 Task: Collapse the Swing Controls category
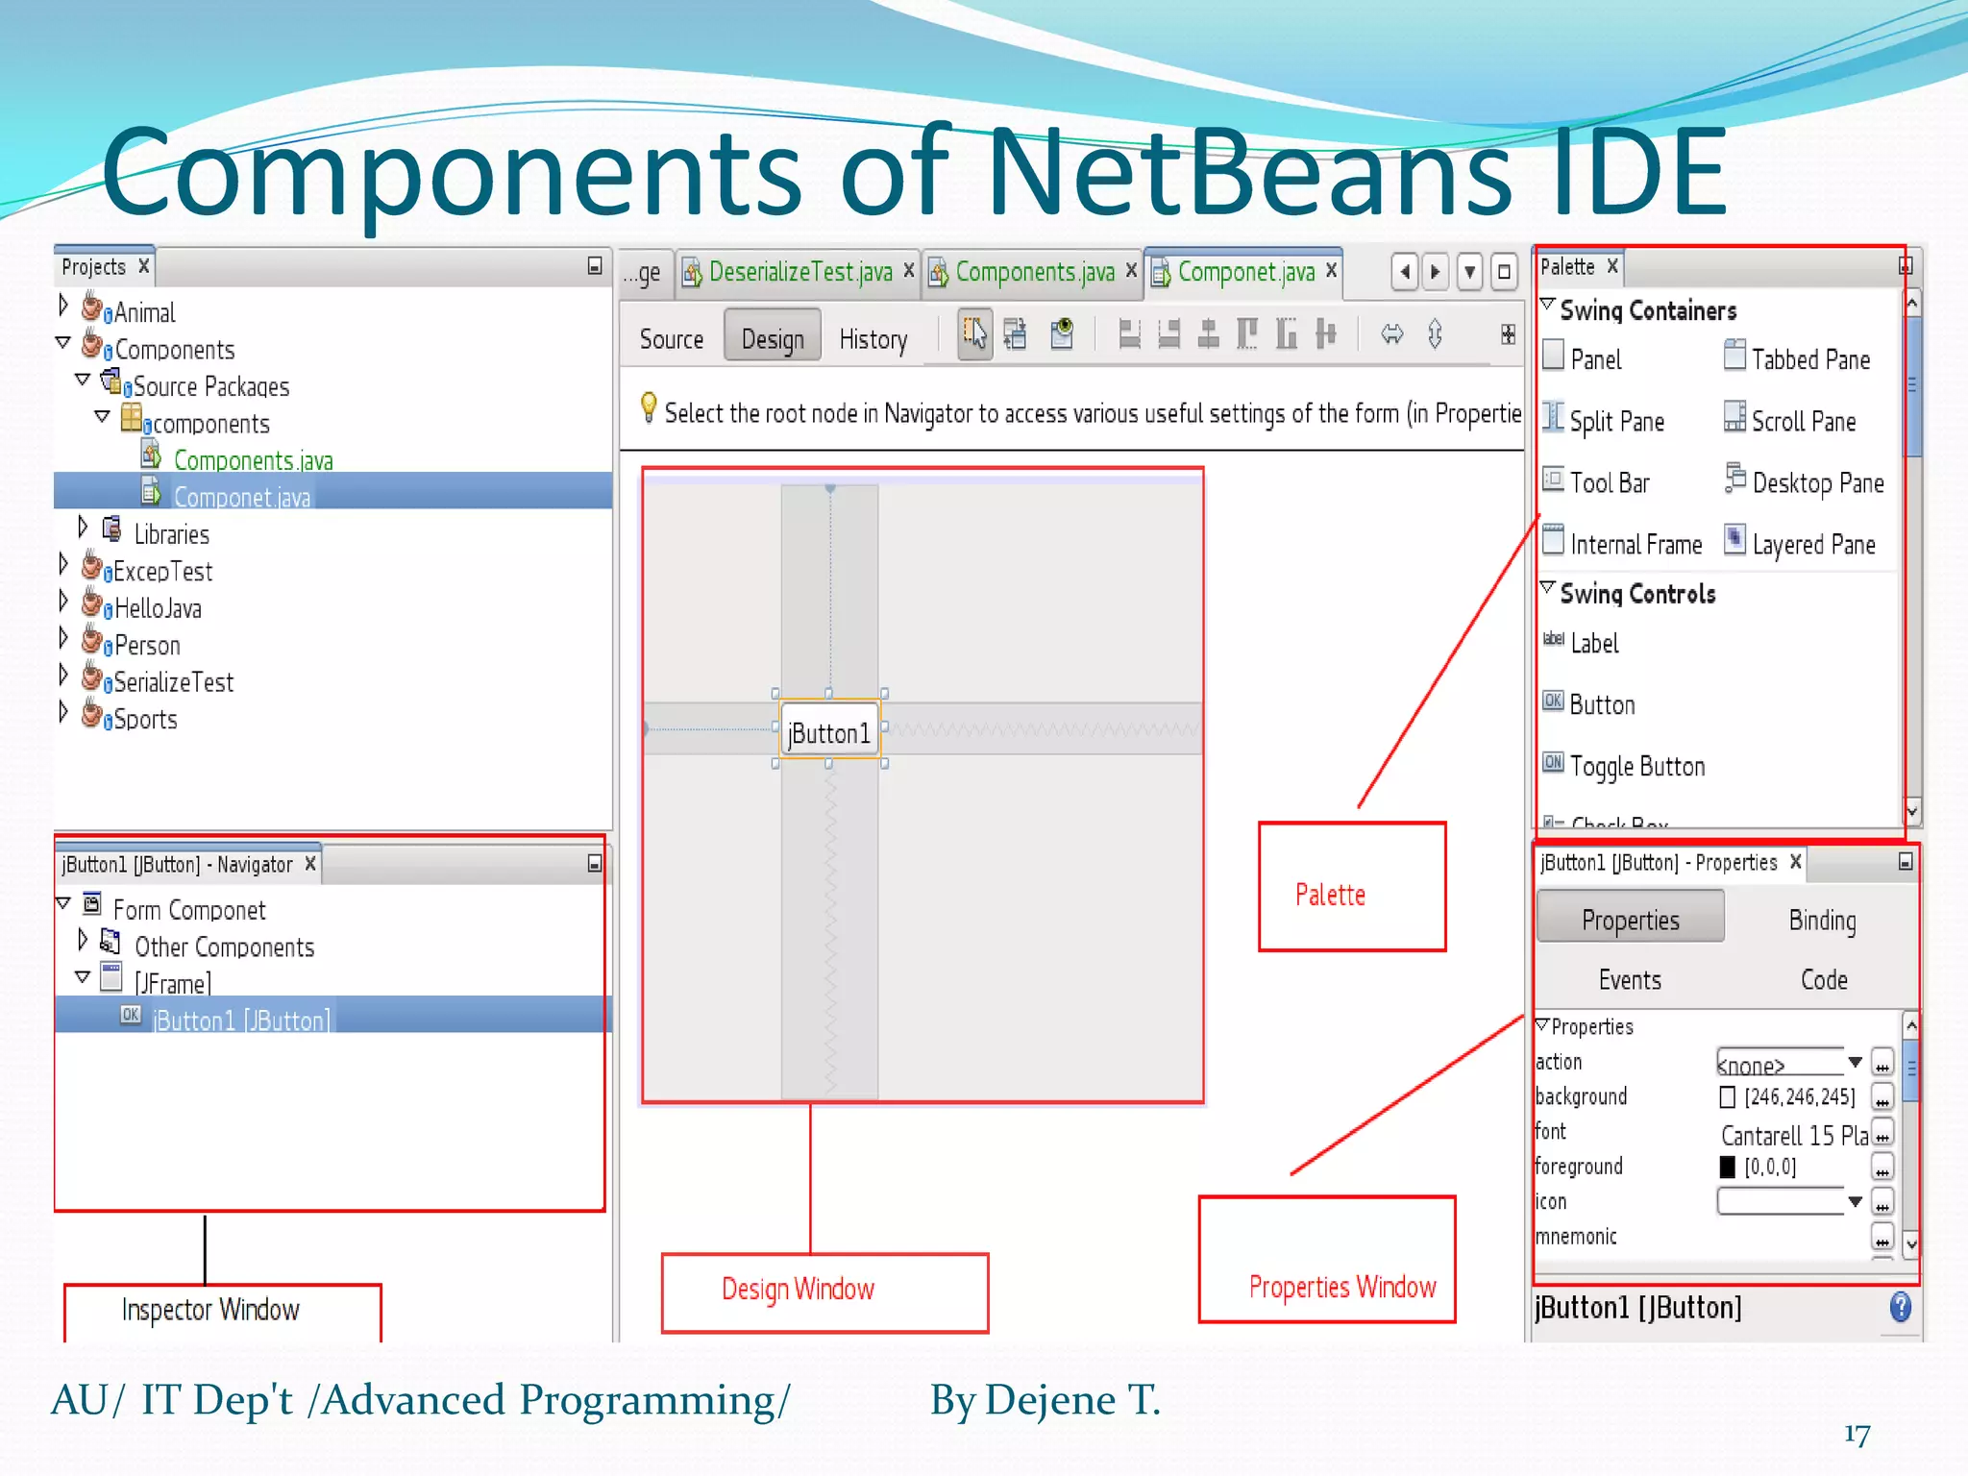(x=1548, y=587)
